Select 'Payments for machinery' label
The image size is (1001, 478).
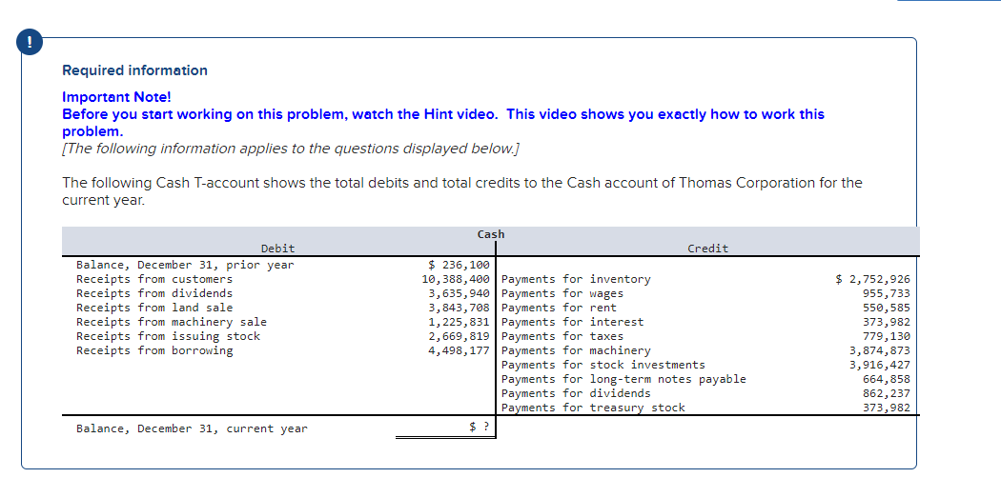click(577, 350)
